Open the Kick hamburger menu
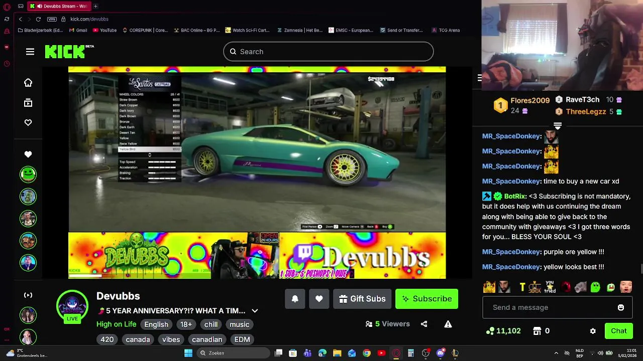643x361 pixels. point(30,52)
